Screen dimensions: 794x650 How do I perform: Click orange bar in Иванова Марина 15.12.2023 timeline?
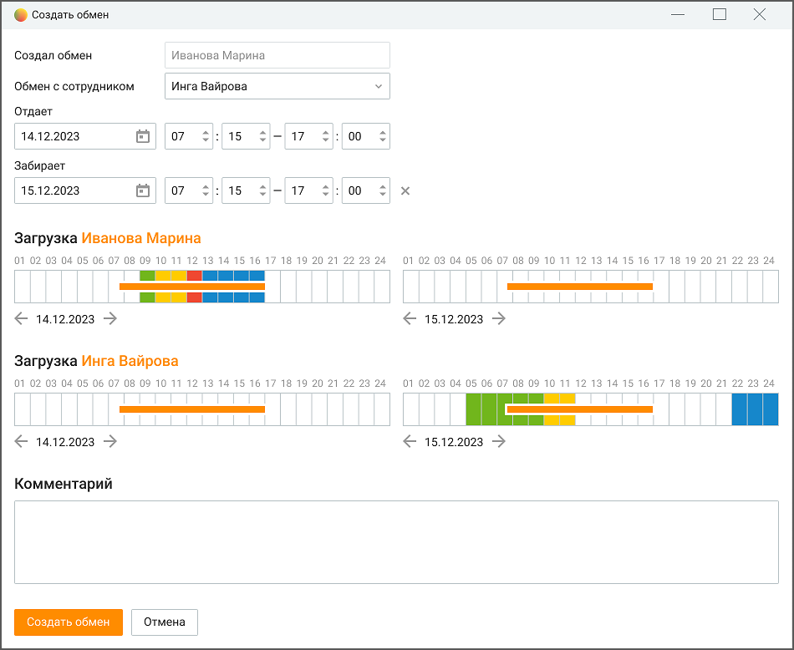(580, 287)
